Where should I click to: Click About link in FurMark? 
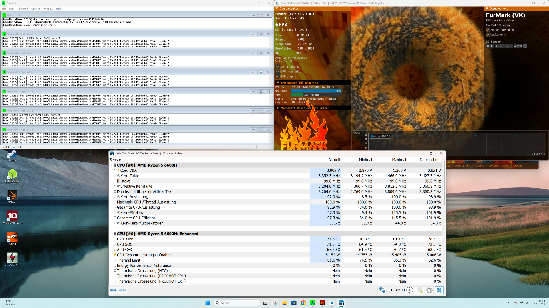pyautogui.click(x=506, y=165)
